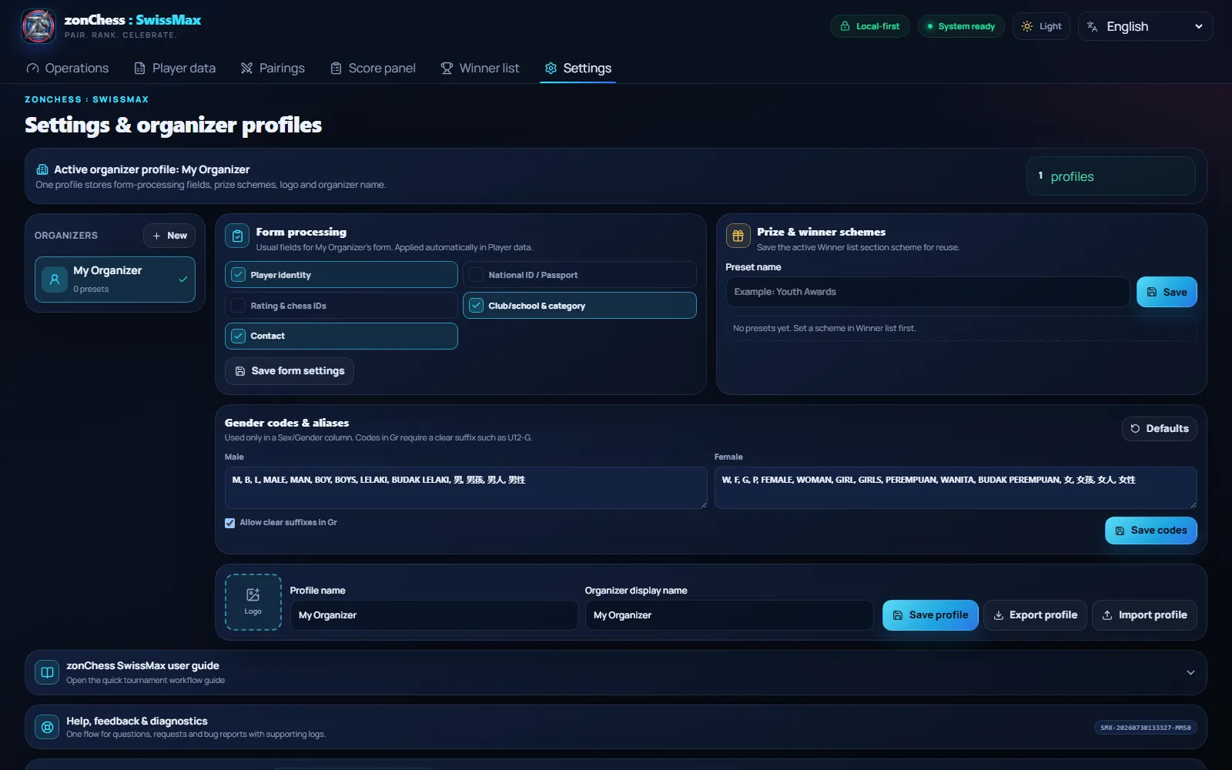Image resolution: width=1232 pixels, height=770 pixels.
Task: Click the sun icon in the Light theme button
Action: pos(1027,26)
